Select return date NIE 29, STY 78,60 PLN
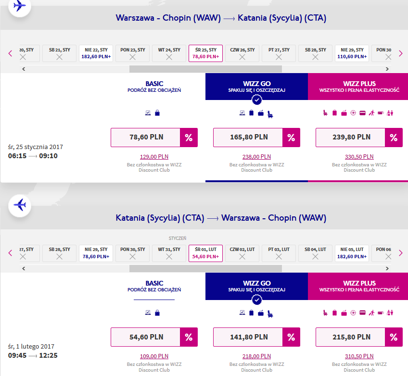 click(x=96, y=253)
